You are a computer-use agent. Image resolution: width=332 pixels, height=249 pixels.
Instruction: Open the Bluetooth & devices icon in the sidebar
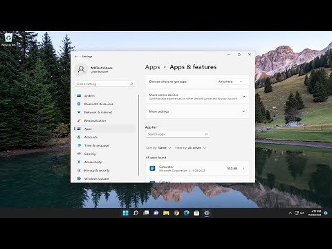[x=79, y=104]
